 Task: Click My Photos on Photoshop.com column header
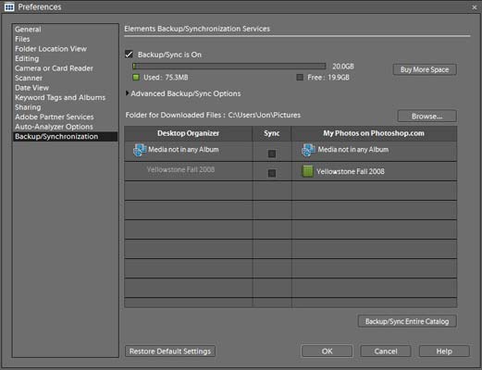coord(374,133)
